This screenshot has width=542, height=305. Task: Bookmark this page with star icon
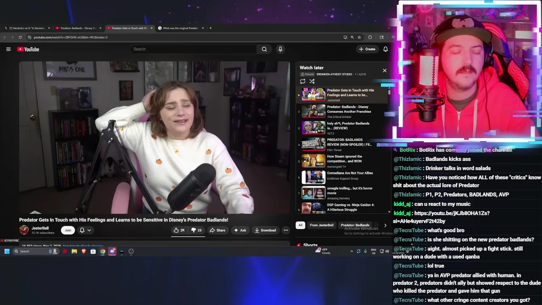click(359, 37)
